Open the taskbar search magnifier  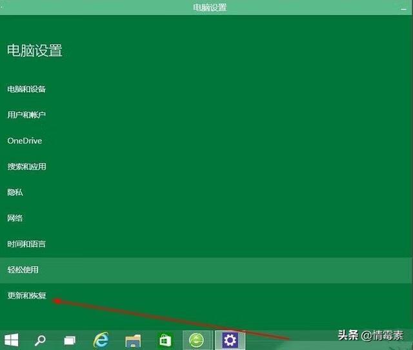click(40, 340)
